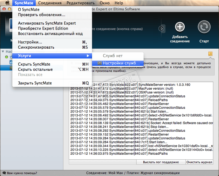
Task: Open the Help menu
Action: click(119, 3)
